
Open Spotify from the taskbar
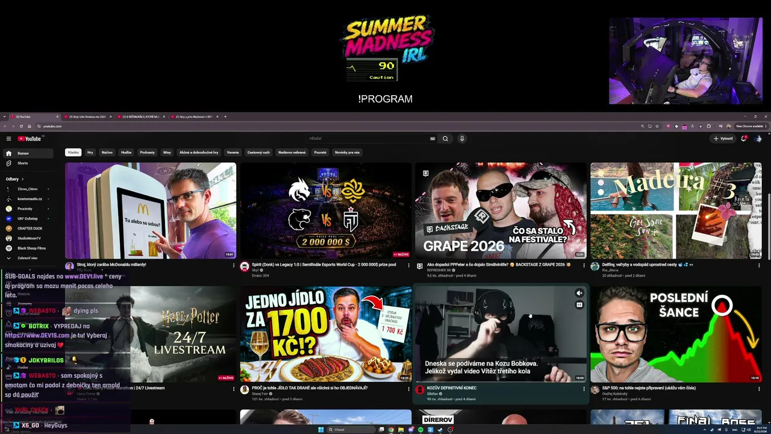click(420, 430)
